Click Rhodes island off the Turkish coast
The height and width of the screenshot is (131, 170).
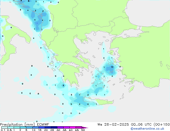tap(131, 89)
